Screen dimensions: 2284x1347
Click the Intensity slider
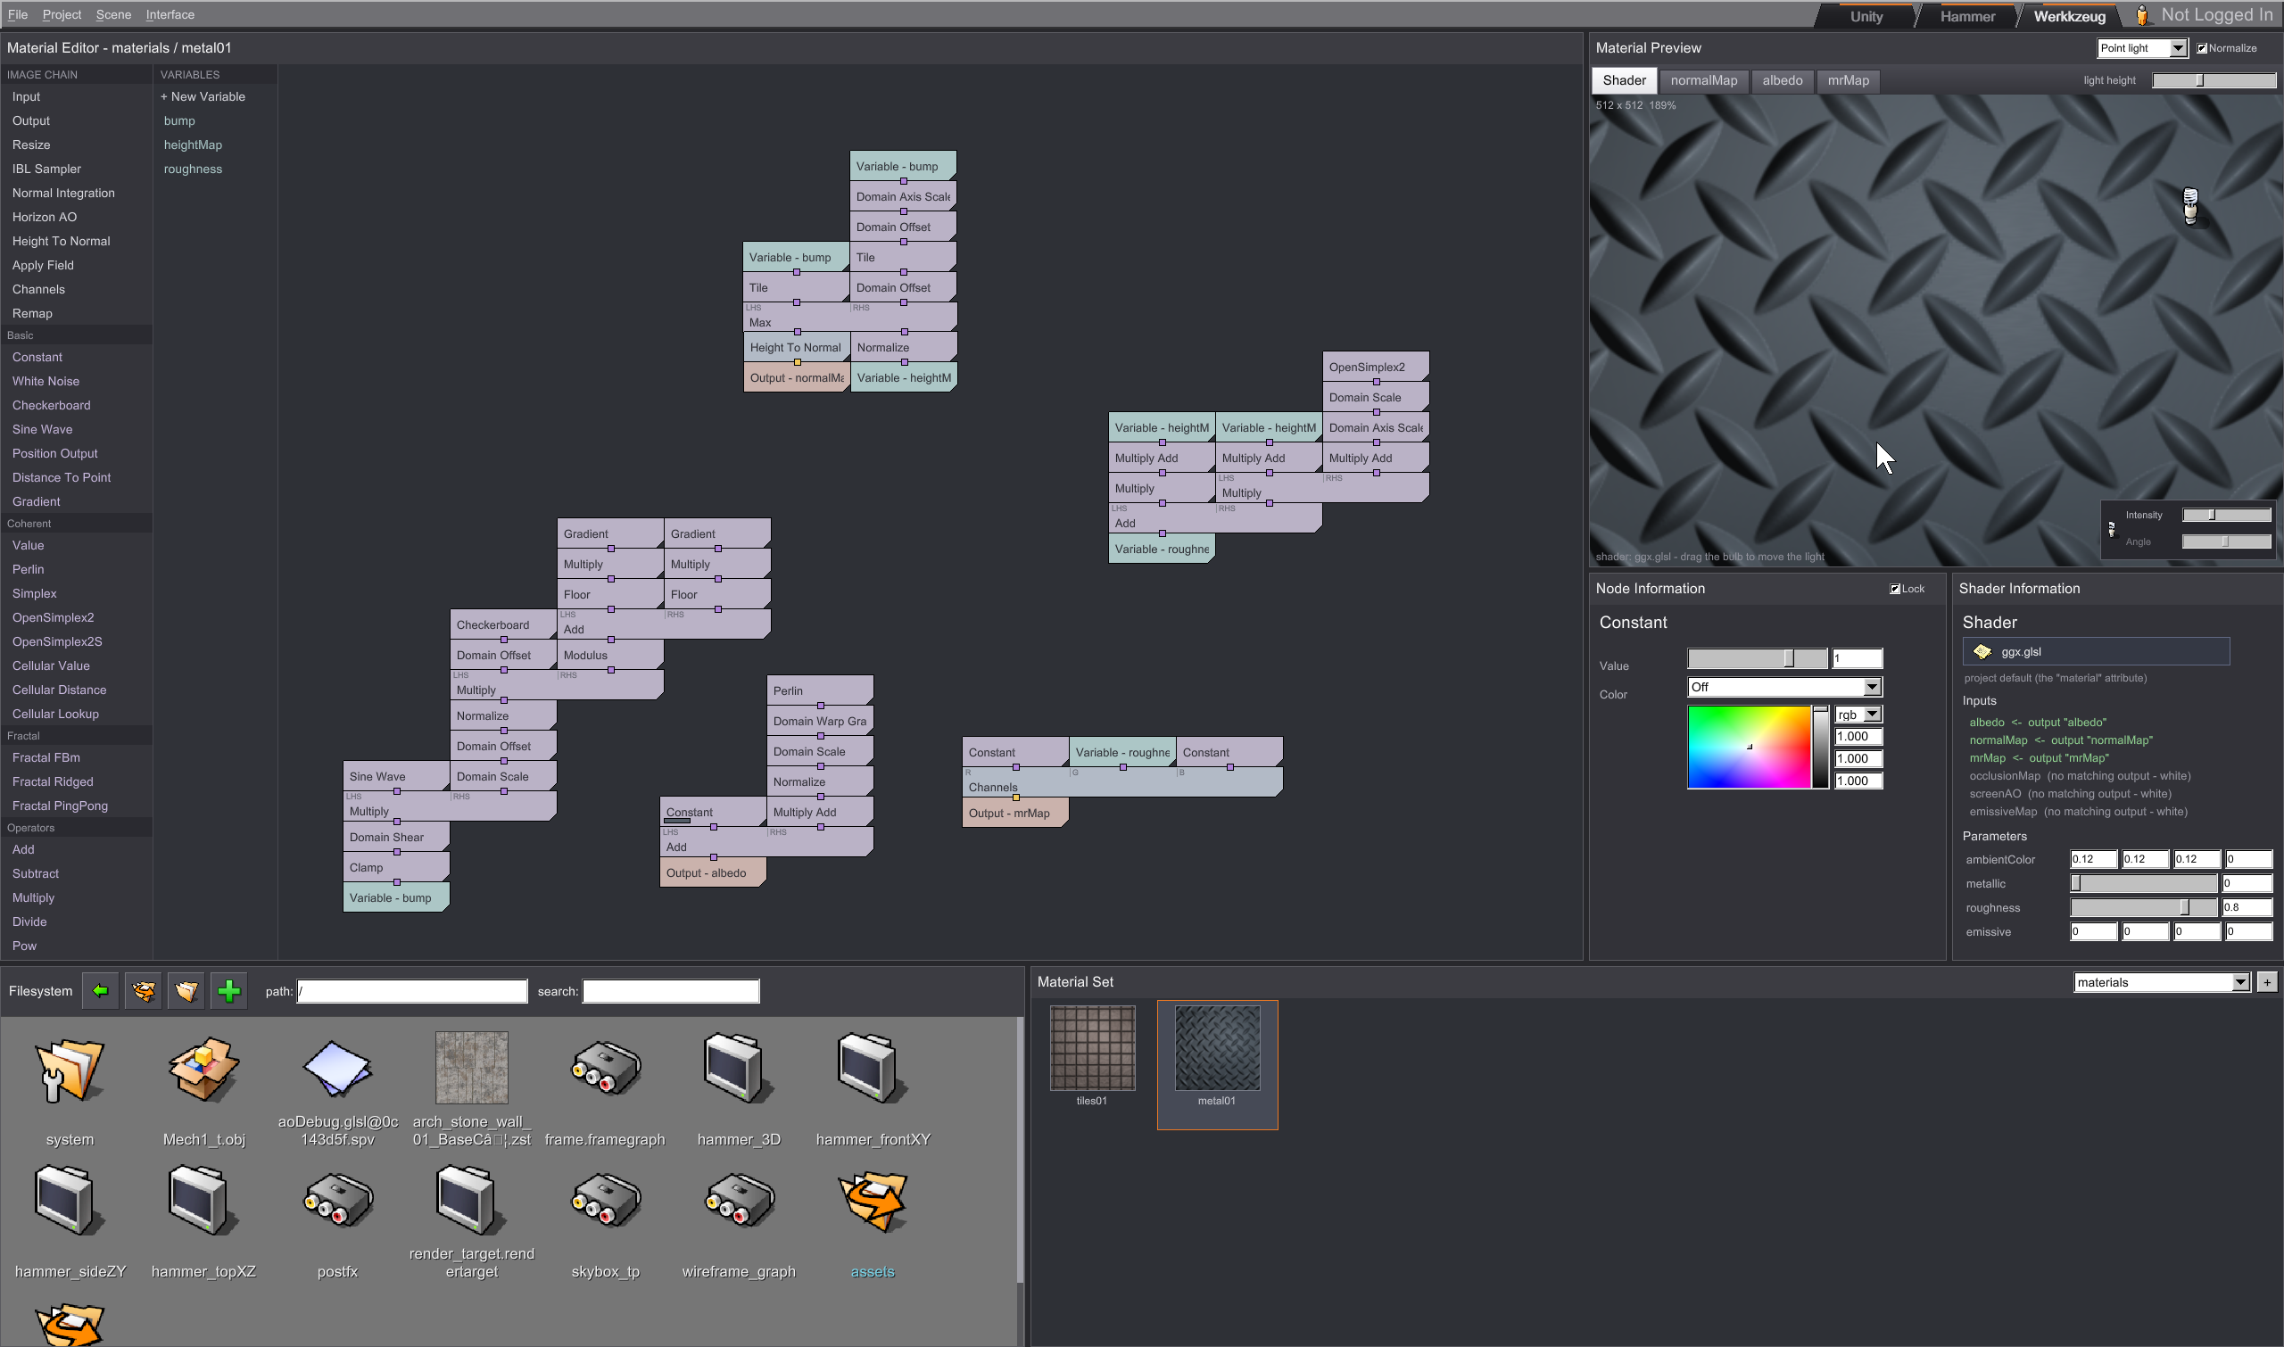[2226, 516]
